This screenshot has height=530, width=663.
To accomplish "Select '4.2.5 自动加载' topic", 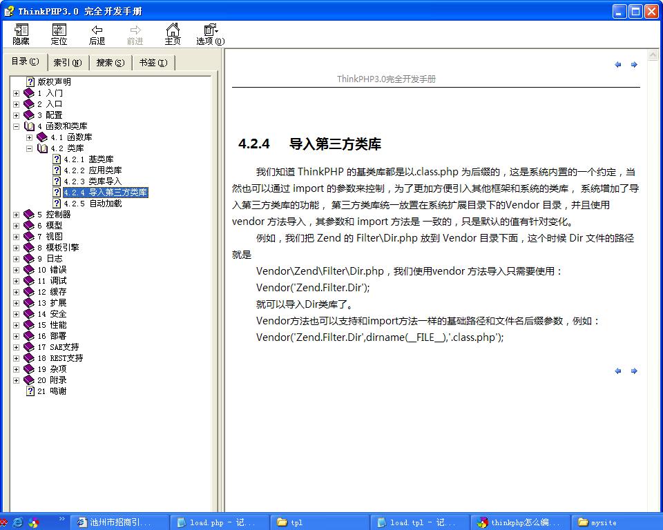I will tap(93, 204).
